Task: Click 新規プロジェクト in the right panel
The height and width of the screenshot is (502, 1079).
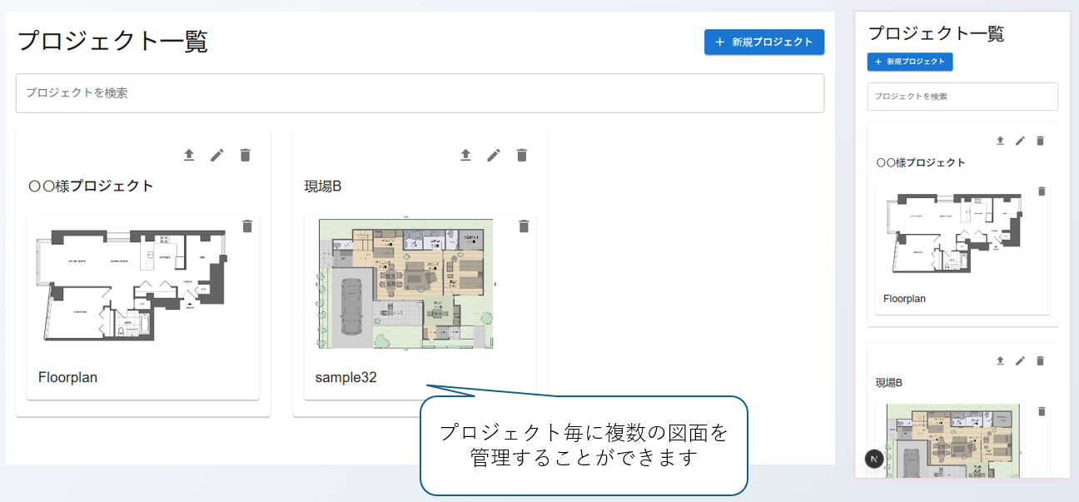Action: pyautogui.click(x=911, y=62)
